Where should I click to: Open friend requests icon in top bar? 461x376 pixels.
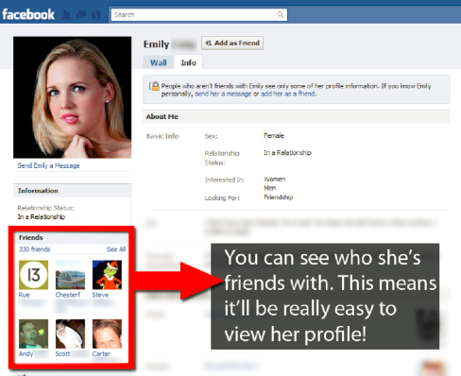point(66,15)
